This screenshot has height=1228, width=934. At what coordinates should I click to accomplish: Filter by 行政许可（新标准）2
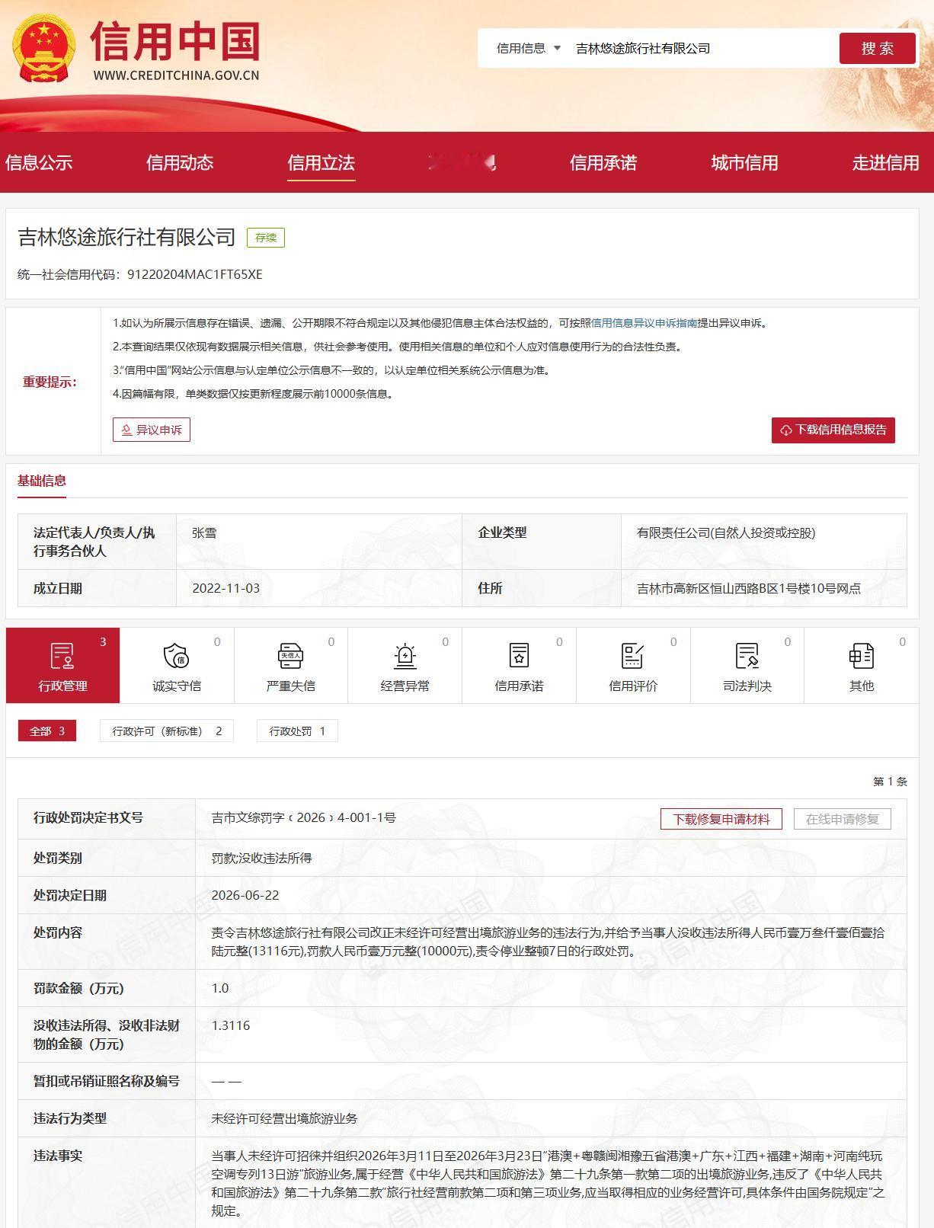167,731
